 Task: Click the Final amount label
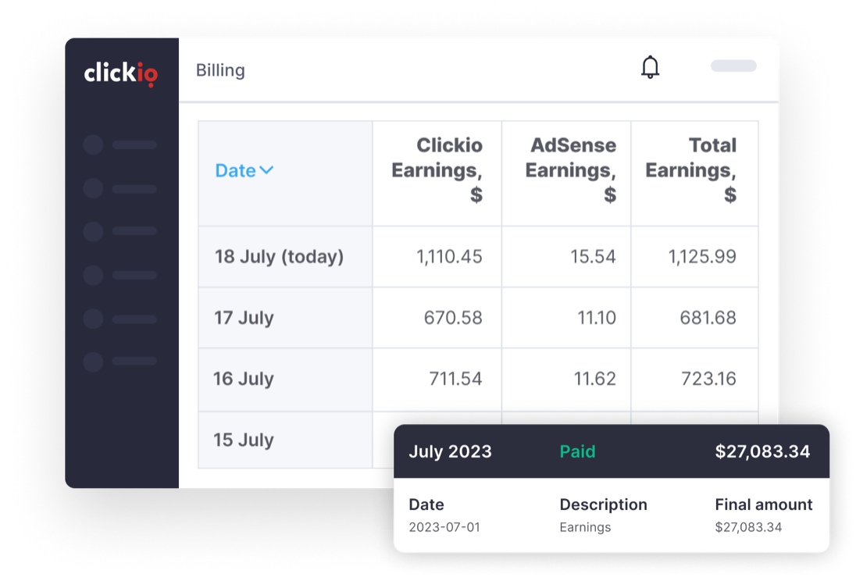click(764, 504)
